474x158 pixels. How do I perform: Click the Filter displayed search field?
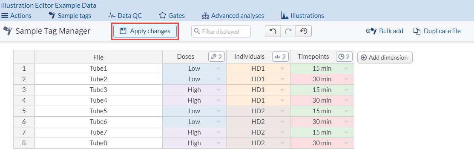(x=221, y=32)
